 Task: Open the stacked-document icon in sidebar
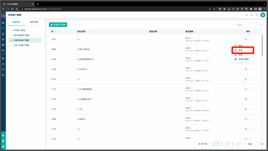(3, 75)
